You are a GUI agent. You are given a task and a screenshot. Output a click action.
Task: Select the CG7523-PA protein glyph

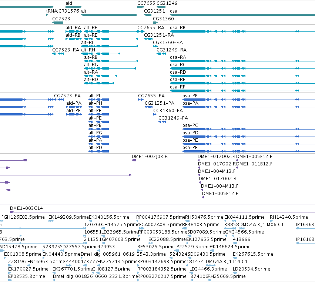tap(59, 100)
